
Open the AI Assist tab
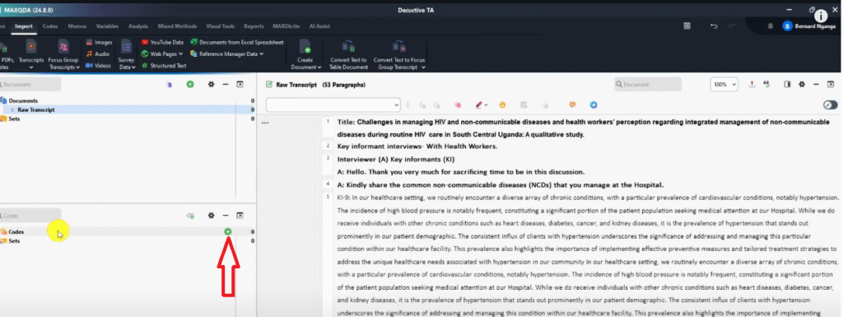pos(320,26)
